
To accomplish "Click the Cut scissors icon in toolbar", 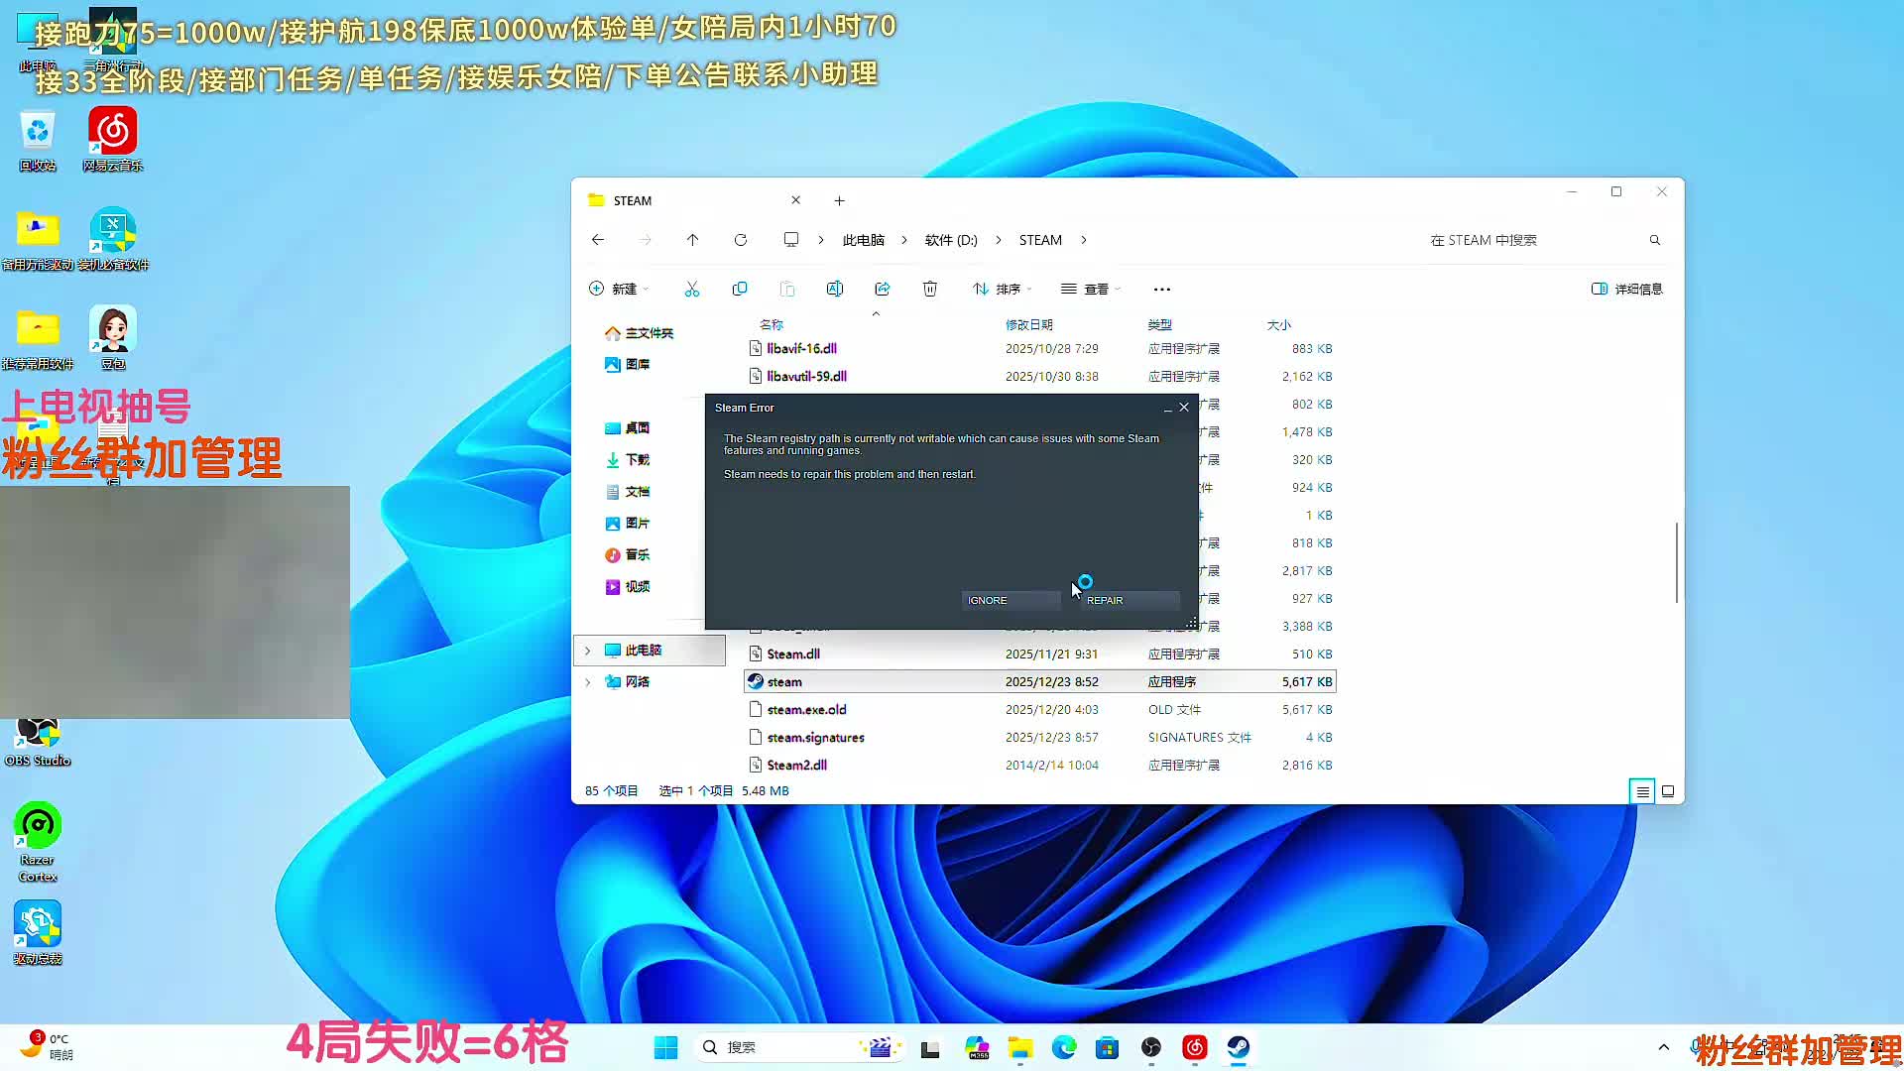I will click(691, 289).
